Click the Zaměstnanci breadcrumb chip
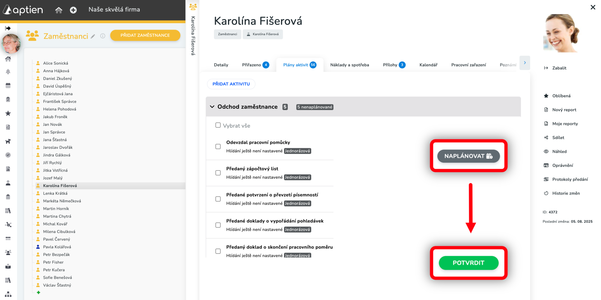 point(228,34)
